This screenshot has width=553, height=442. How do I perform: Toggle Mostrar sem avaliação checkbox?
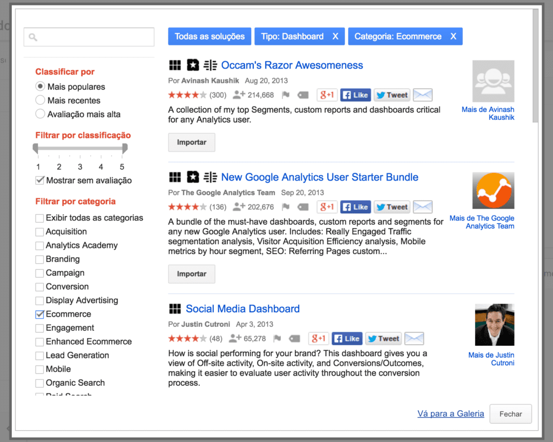pos(40,180)
